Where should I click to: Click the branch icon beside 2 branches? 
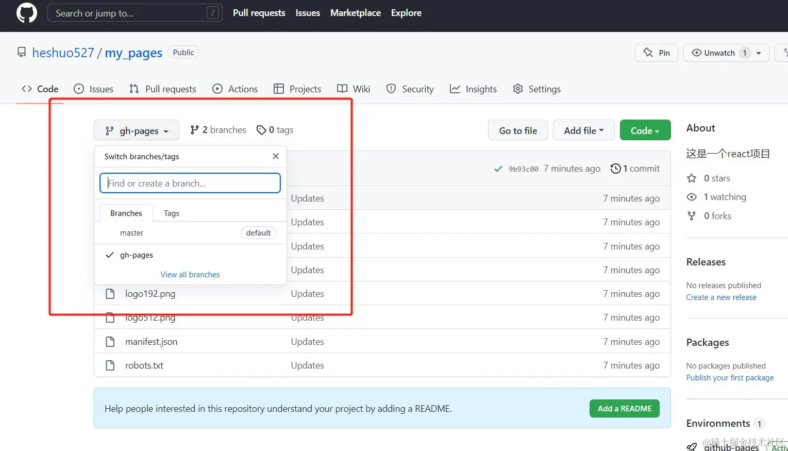194,130
